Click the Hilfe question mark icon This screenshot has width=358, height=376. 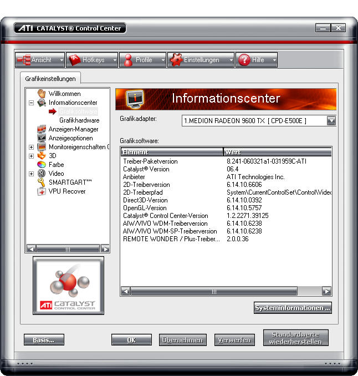click(244, 60)
